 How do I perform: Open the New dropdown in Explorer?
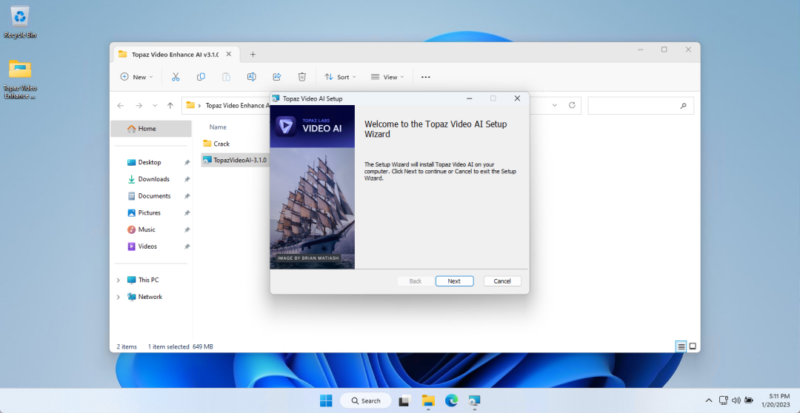(137, 77)
